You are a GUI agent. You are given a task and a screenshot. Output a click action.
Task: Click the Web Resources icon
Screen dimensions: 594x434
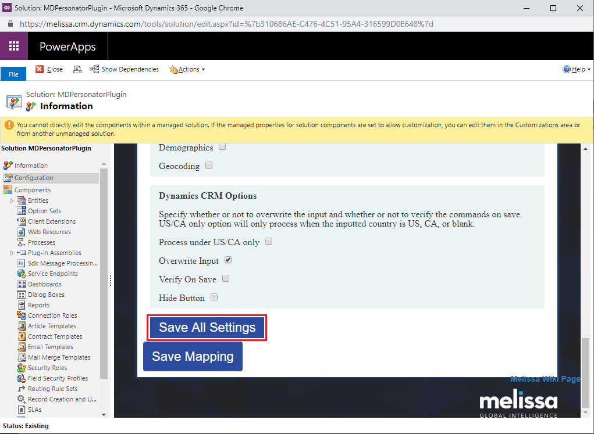[22, 232]
